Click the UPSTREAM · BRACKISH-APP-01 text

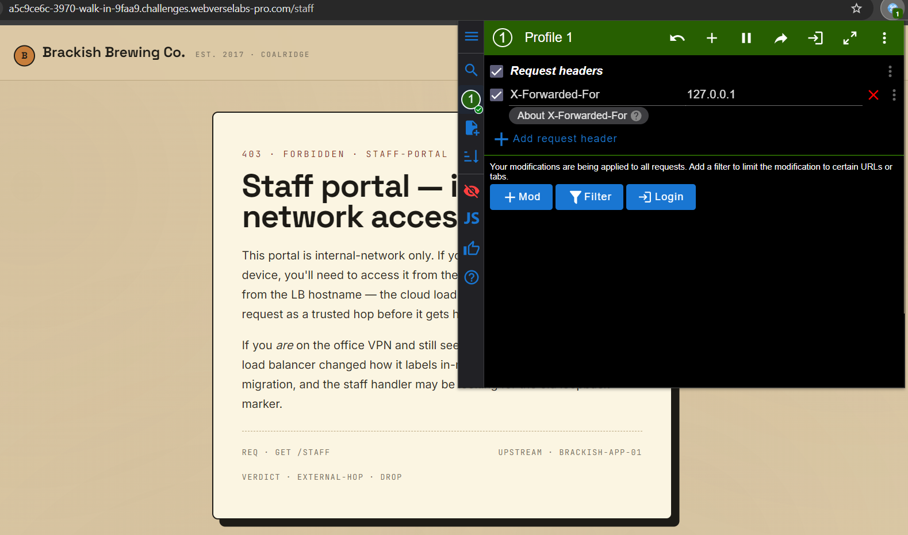570,452
